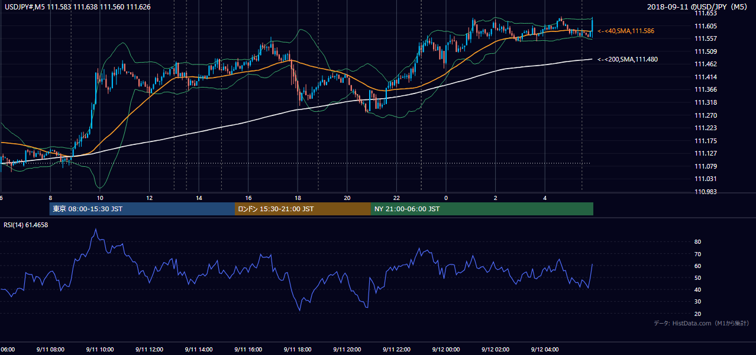Click price axis label 111.605
Image resolution: width=756 pixels, height=355 pixels.
[x=706, y=26]
